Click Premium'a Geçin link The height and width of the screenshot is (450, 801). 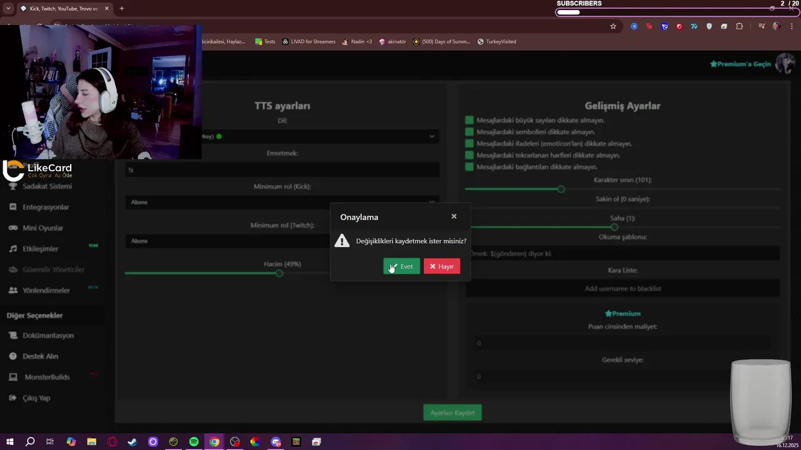pos(741,64)
